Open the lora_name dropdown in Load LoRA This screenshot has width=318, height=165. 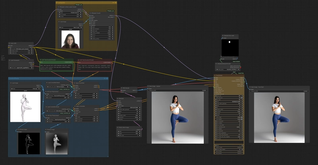[x=21, y=49]
